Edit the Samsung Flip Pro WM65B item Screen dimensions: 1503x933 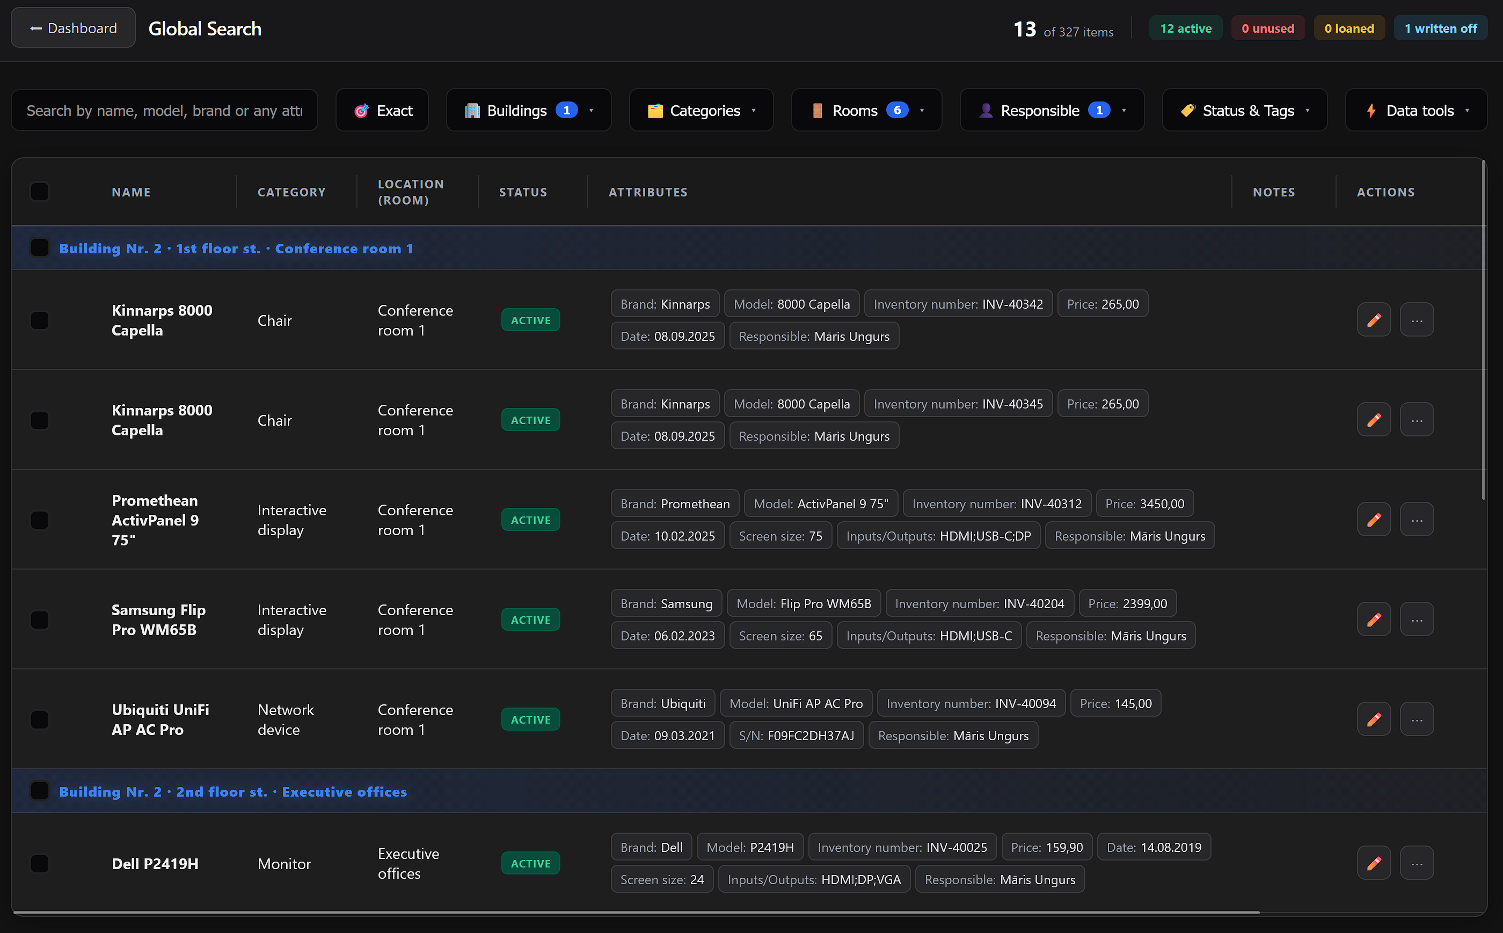pyautogui.click(x=1374, y=619)
